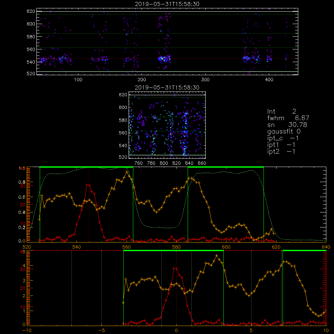Select the 'Int 2' annotation line

coord(282,112)
